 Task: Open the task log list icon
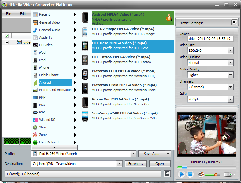coord(167,174)
